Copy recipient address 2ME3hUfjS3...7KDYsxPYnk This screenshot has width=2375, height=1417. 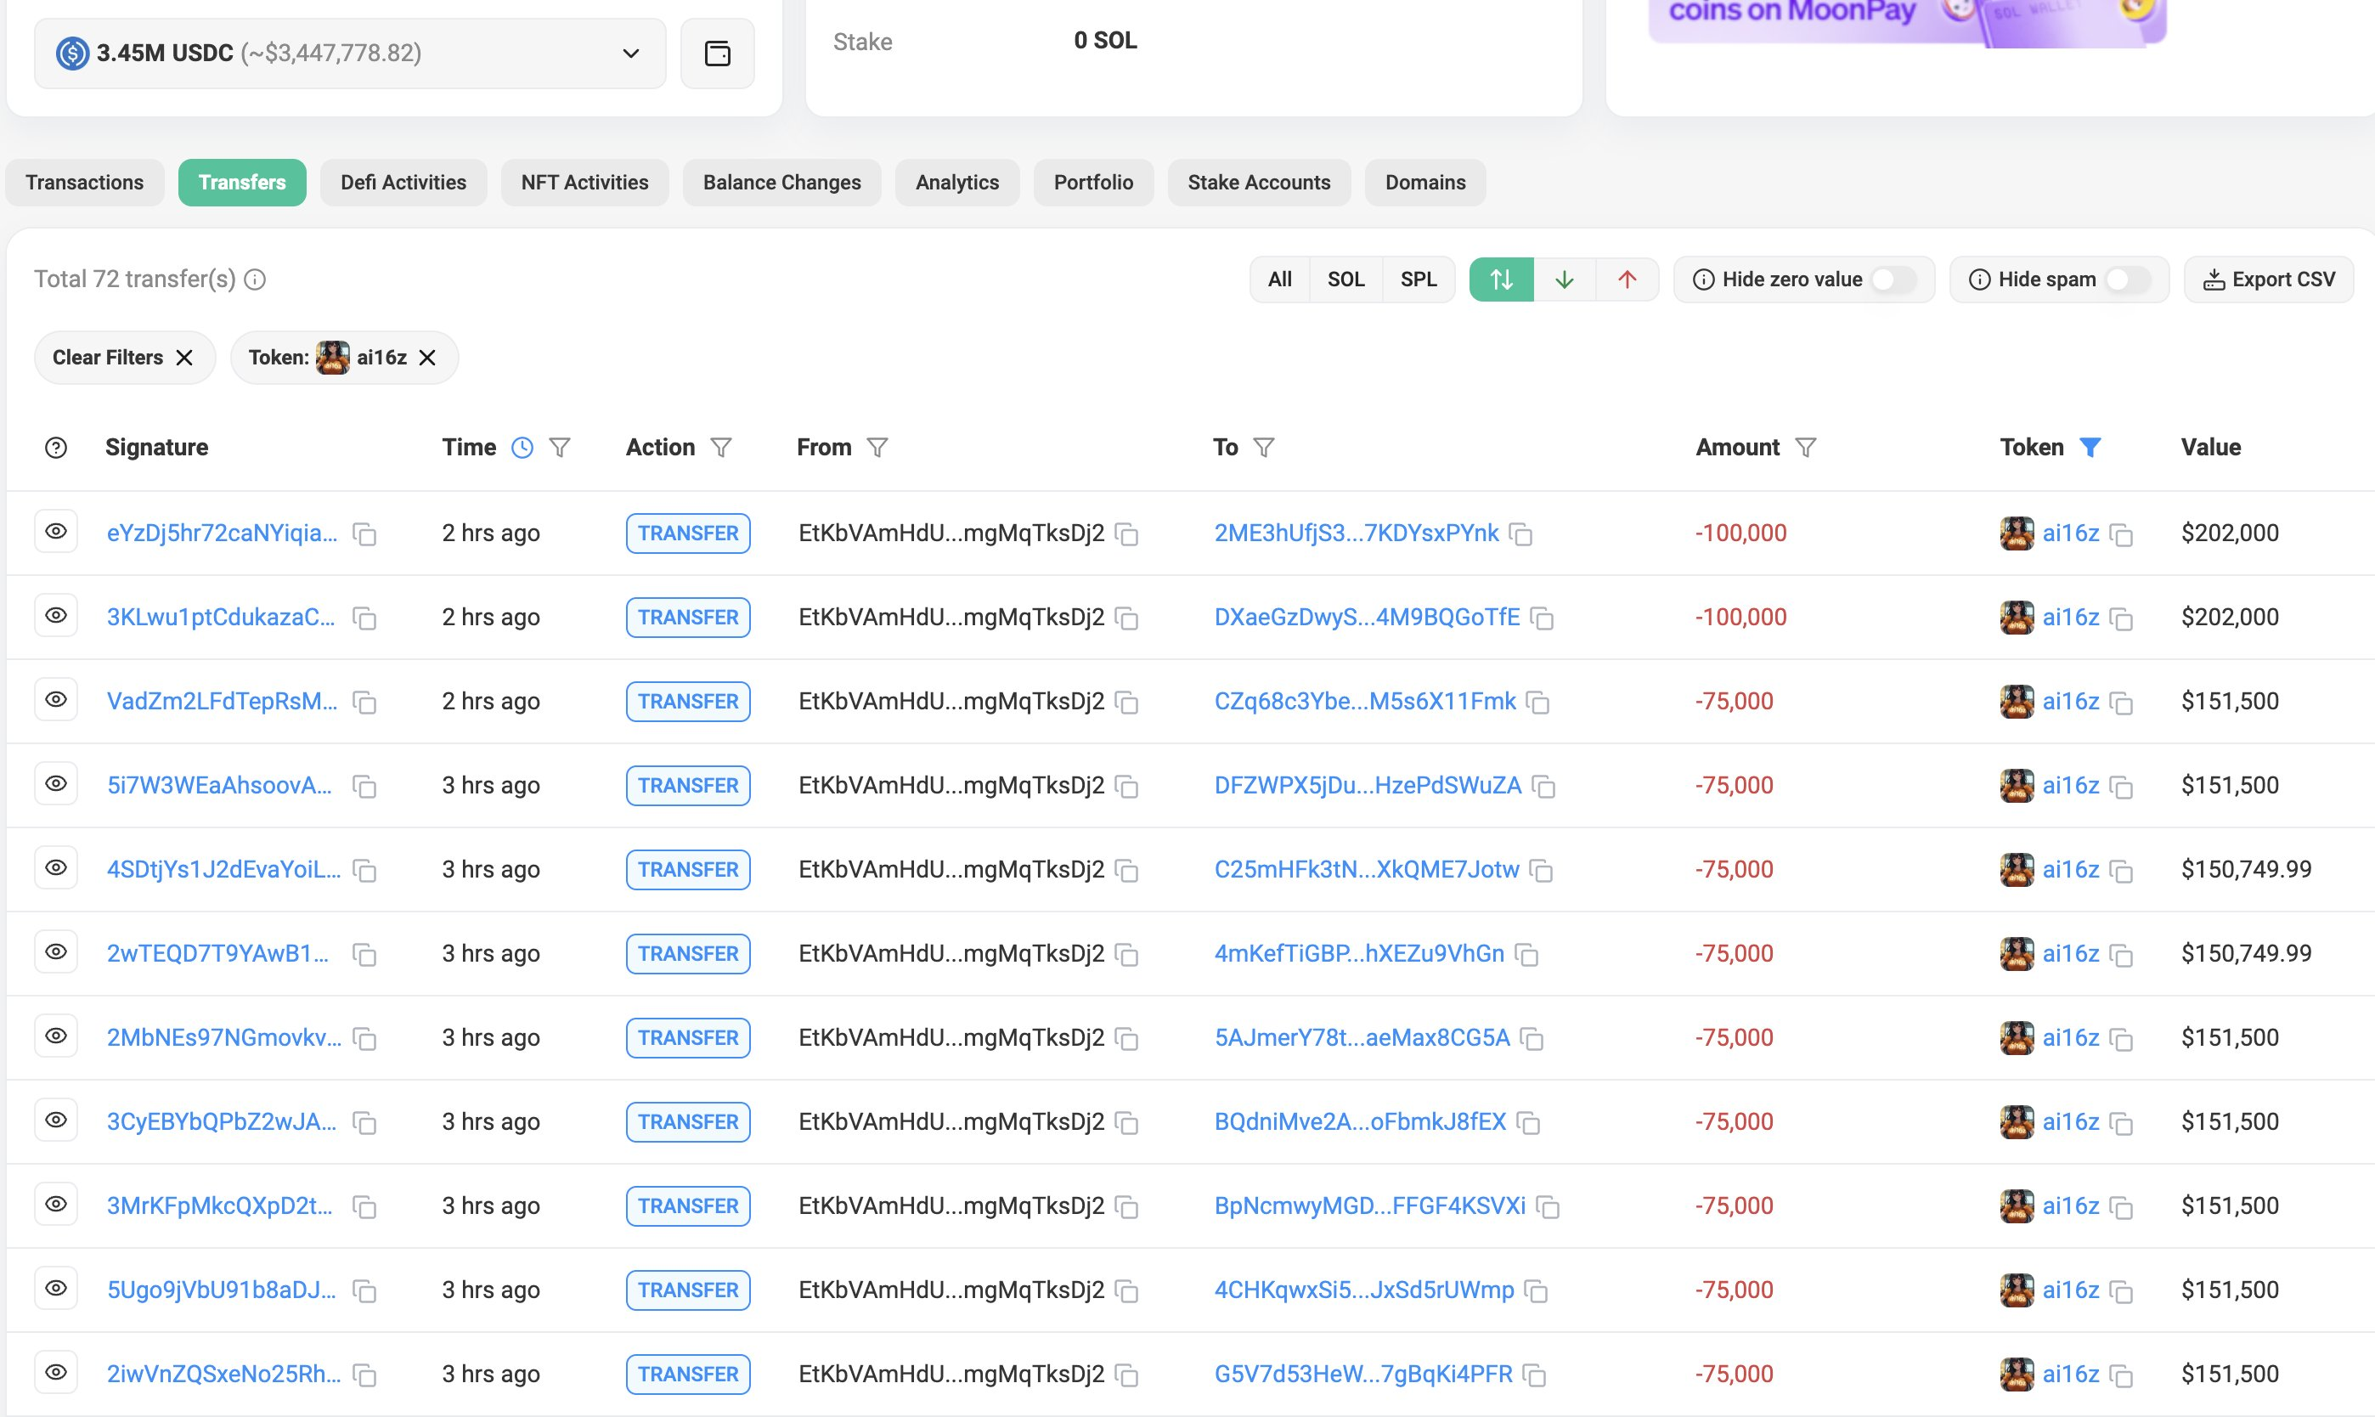(x=1520, y=533)
